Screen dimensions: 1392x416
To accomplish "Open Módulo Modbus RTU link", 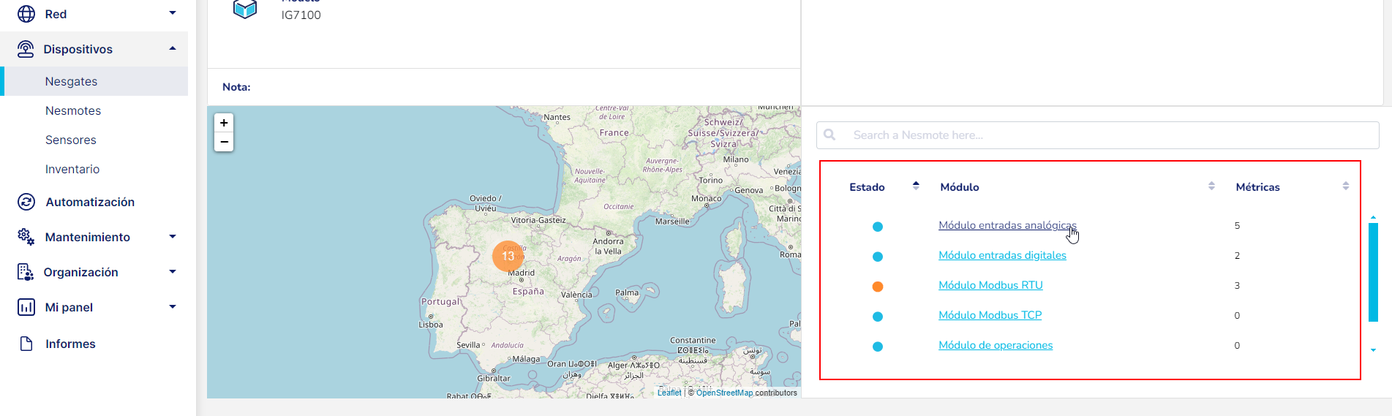I will point(990,285).
